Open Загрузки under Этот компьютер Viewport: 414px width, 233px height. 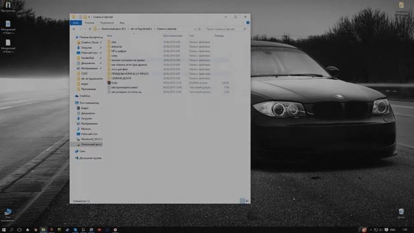tap(85, 118)
